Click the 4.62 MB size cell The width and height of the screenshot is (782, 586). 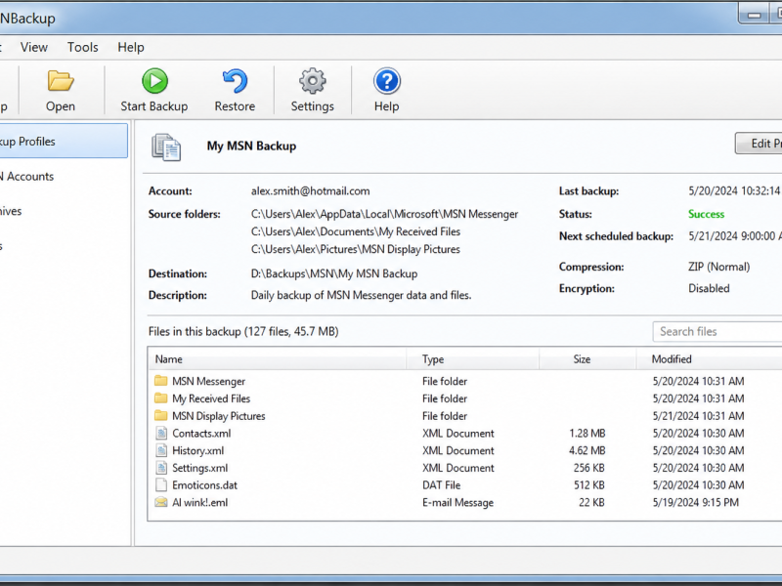pos(587,450)
